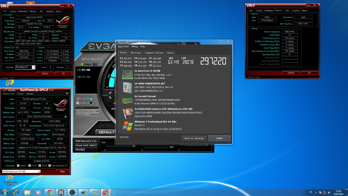
Task: Switch to the EVGA E-LEET taskbar icon
Action: coord(72,192)
